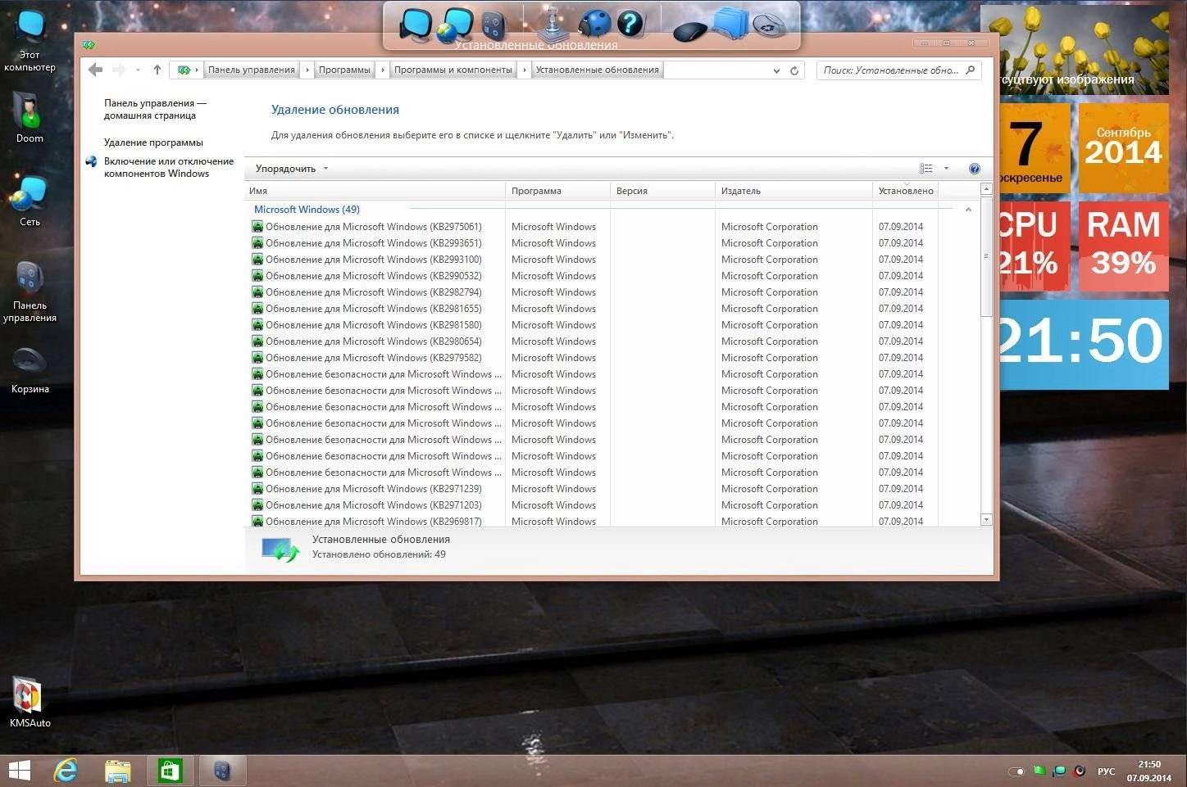Go back with the navigation arrow

(96, 70)
